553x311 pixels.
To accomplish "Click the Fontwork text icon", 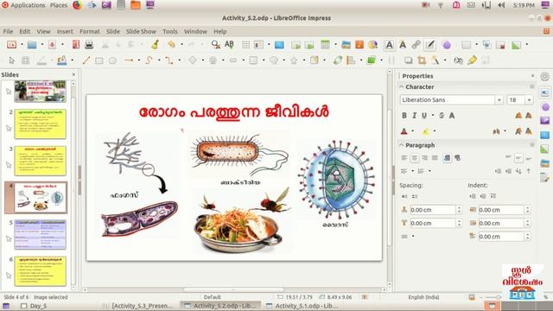I will (403, 45).
